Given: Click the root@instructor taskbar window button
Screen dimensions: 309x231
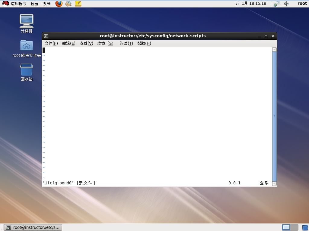Looking at the screenshot, I should (33, 227).
